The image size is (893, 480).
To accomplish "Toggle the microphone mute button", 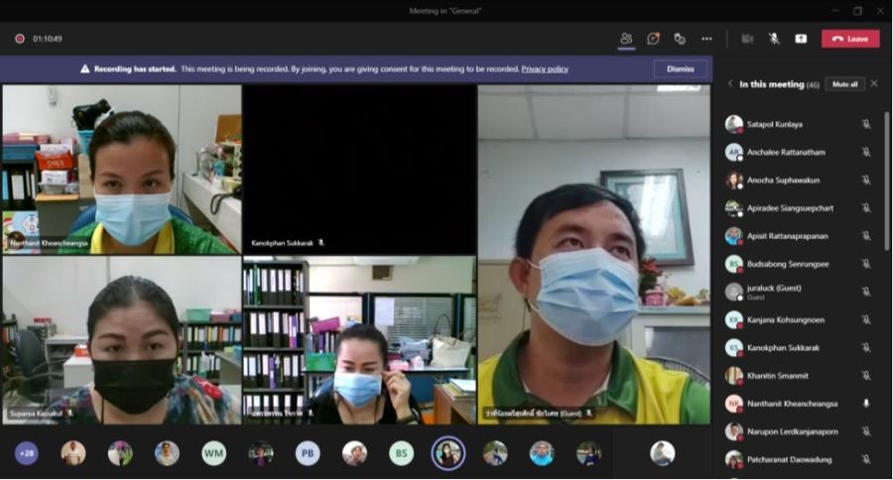I will point(774,39).
